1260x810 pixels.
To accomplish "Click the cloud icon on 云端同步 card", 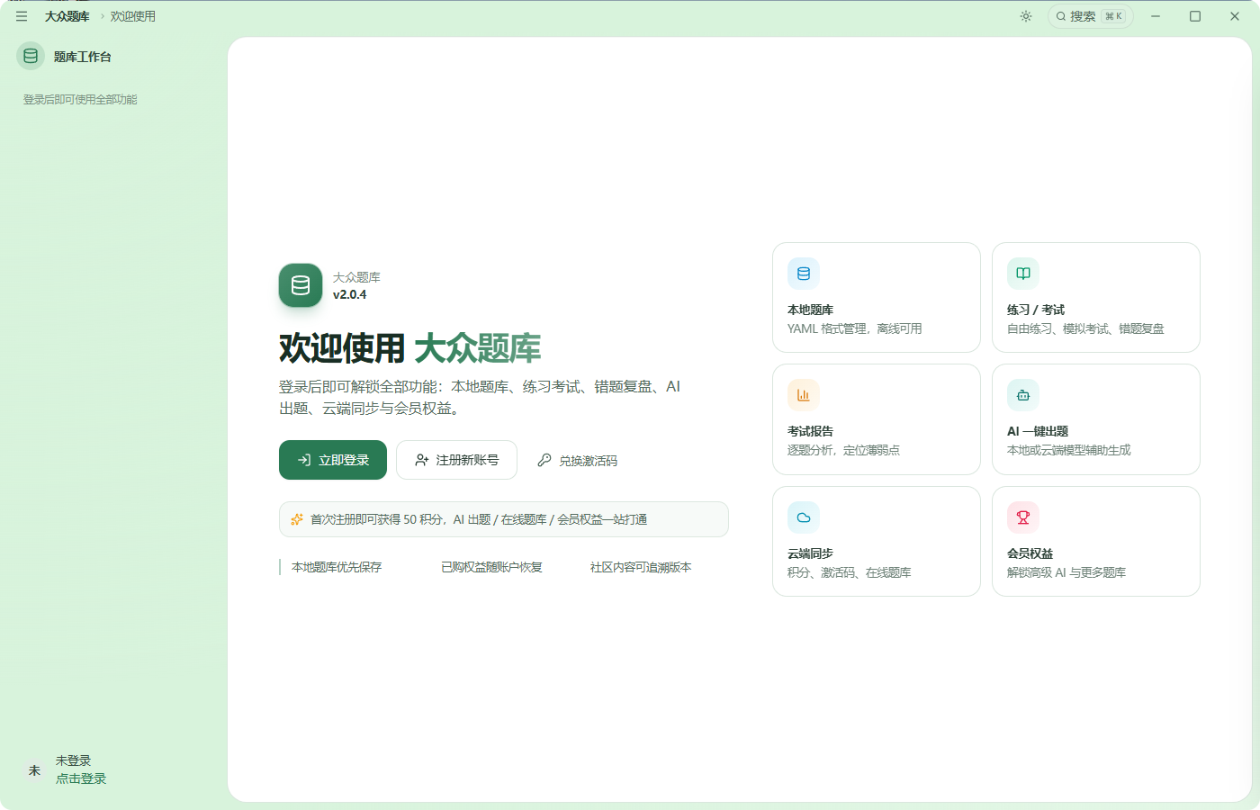I will click(804, 517).
